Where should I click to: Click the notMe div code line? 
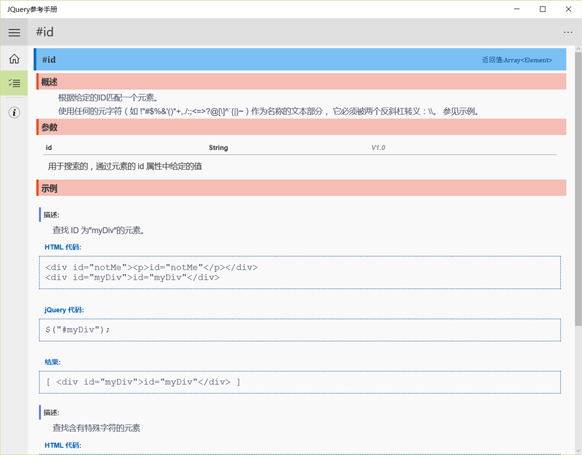coord(152,267)
